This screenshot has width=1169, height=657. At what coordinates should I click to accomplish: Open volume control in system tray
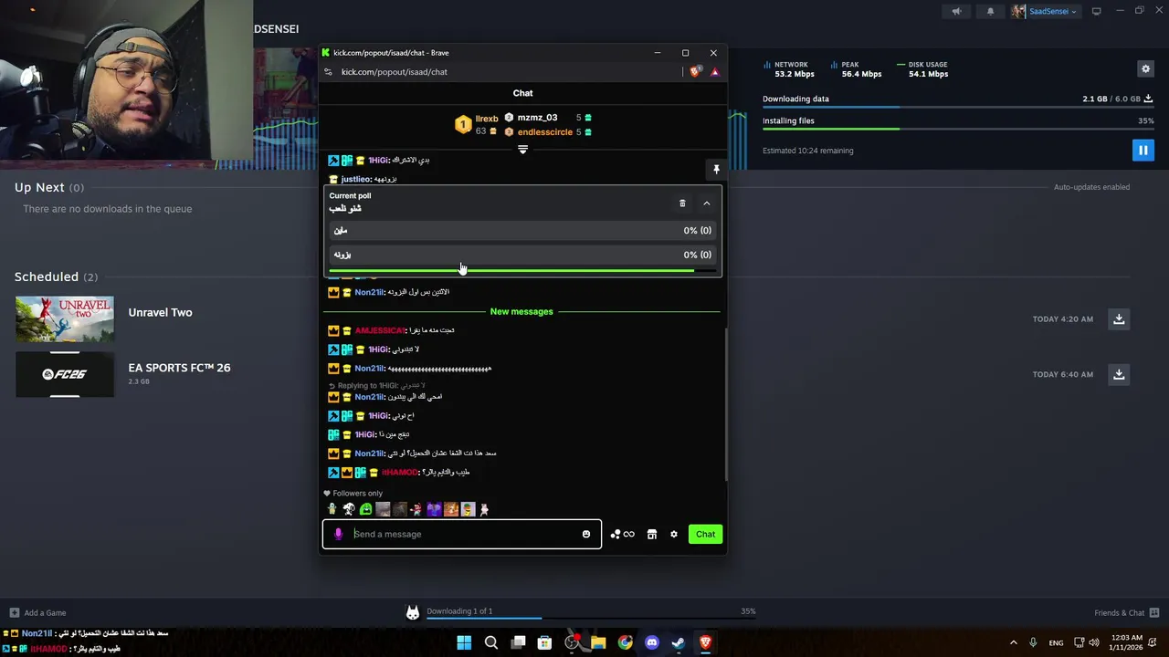pos(1094,642)
